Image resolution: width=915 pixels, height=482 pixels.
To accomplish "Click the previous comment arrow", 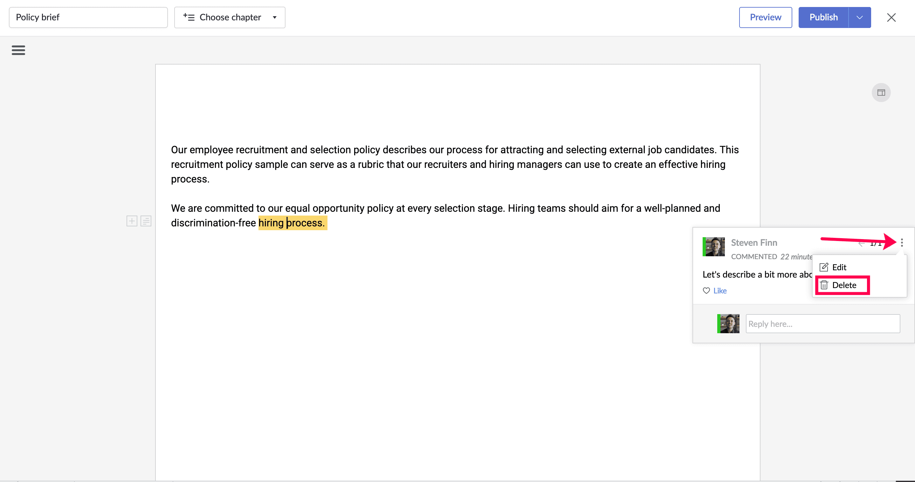I will pos(861,244).
